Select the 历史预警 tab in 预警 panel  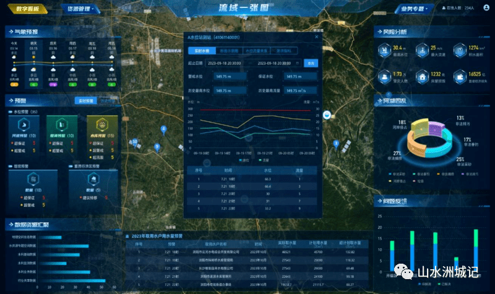point(107,101)
